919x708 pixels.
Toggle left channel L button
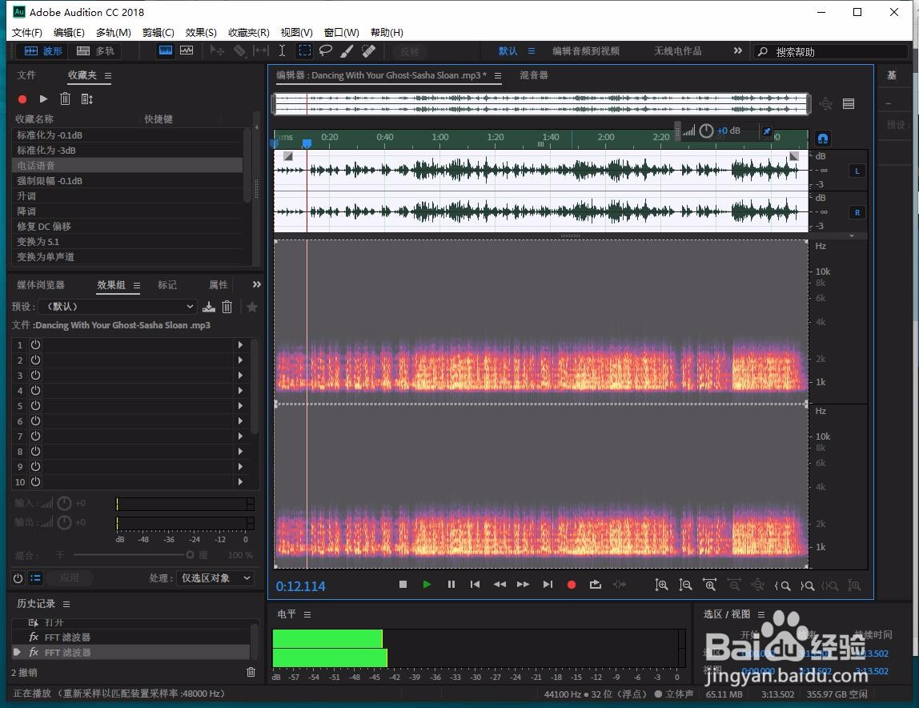(857, 171)
